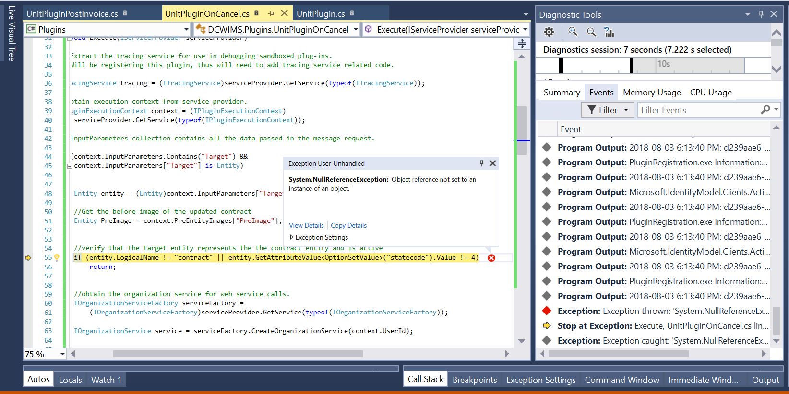Close the Exception User-Unhandled popup
789x394 pixels.
point(492,163)
